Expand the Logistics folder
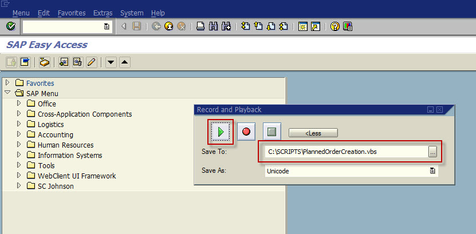Image resolution: width=476 pixels, height=234 pixels. (x=19, y=124)
